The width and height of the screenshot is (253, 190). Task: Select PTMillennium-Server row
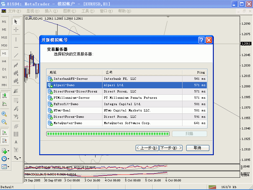click(x=127, y=98)
